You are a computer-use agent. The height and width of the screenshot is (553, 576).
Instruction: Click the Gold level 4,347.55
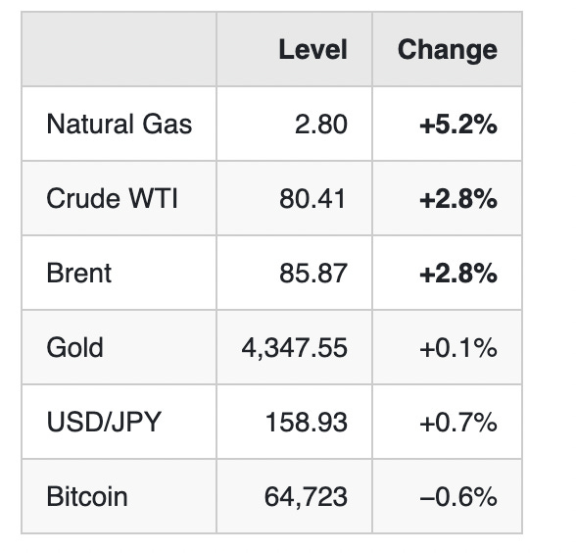click(x=294, y=348)
